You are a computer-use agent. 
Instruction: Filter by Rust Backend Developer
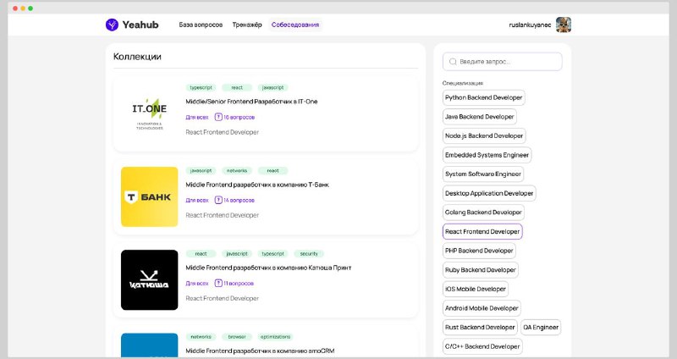(x=480, y=327)
